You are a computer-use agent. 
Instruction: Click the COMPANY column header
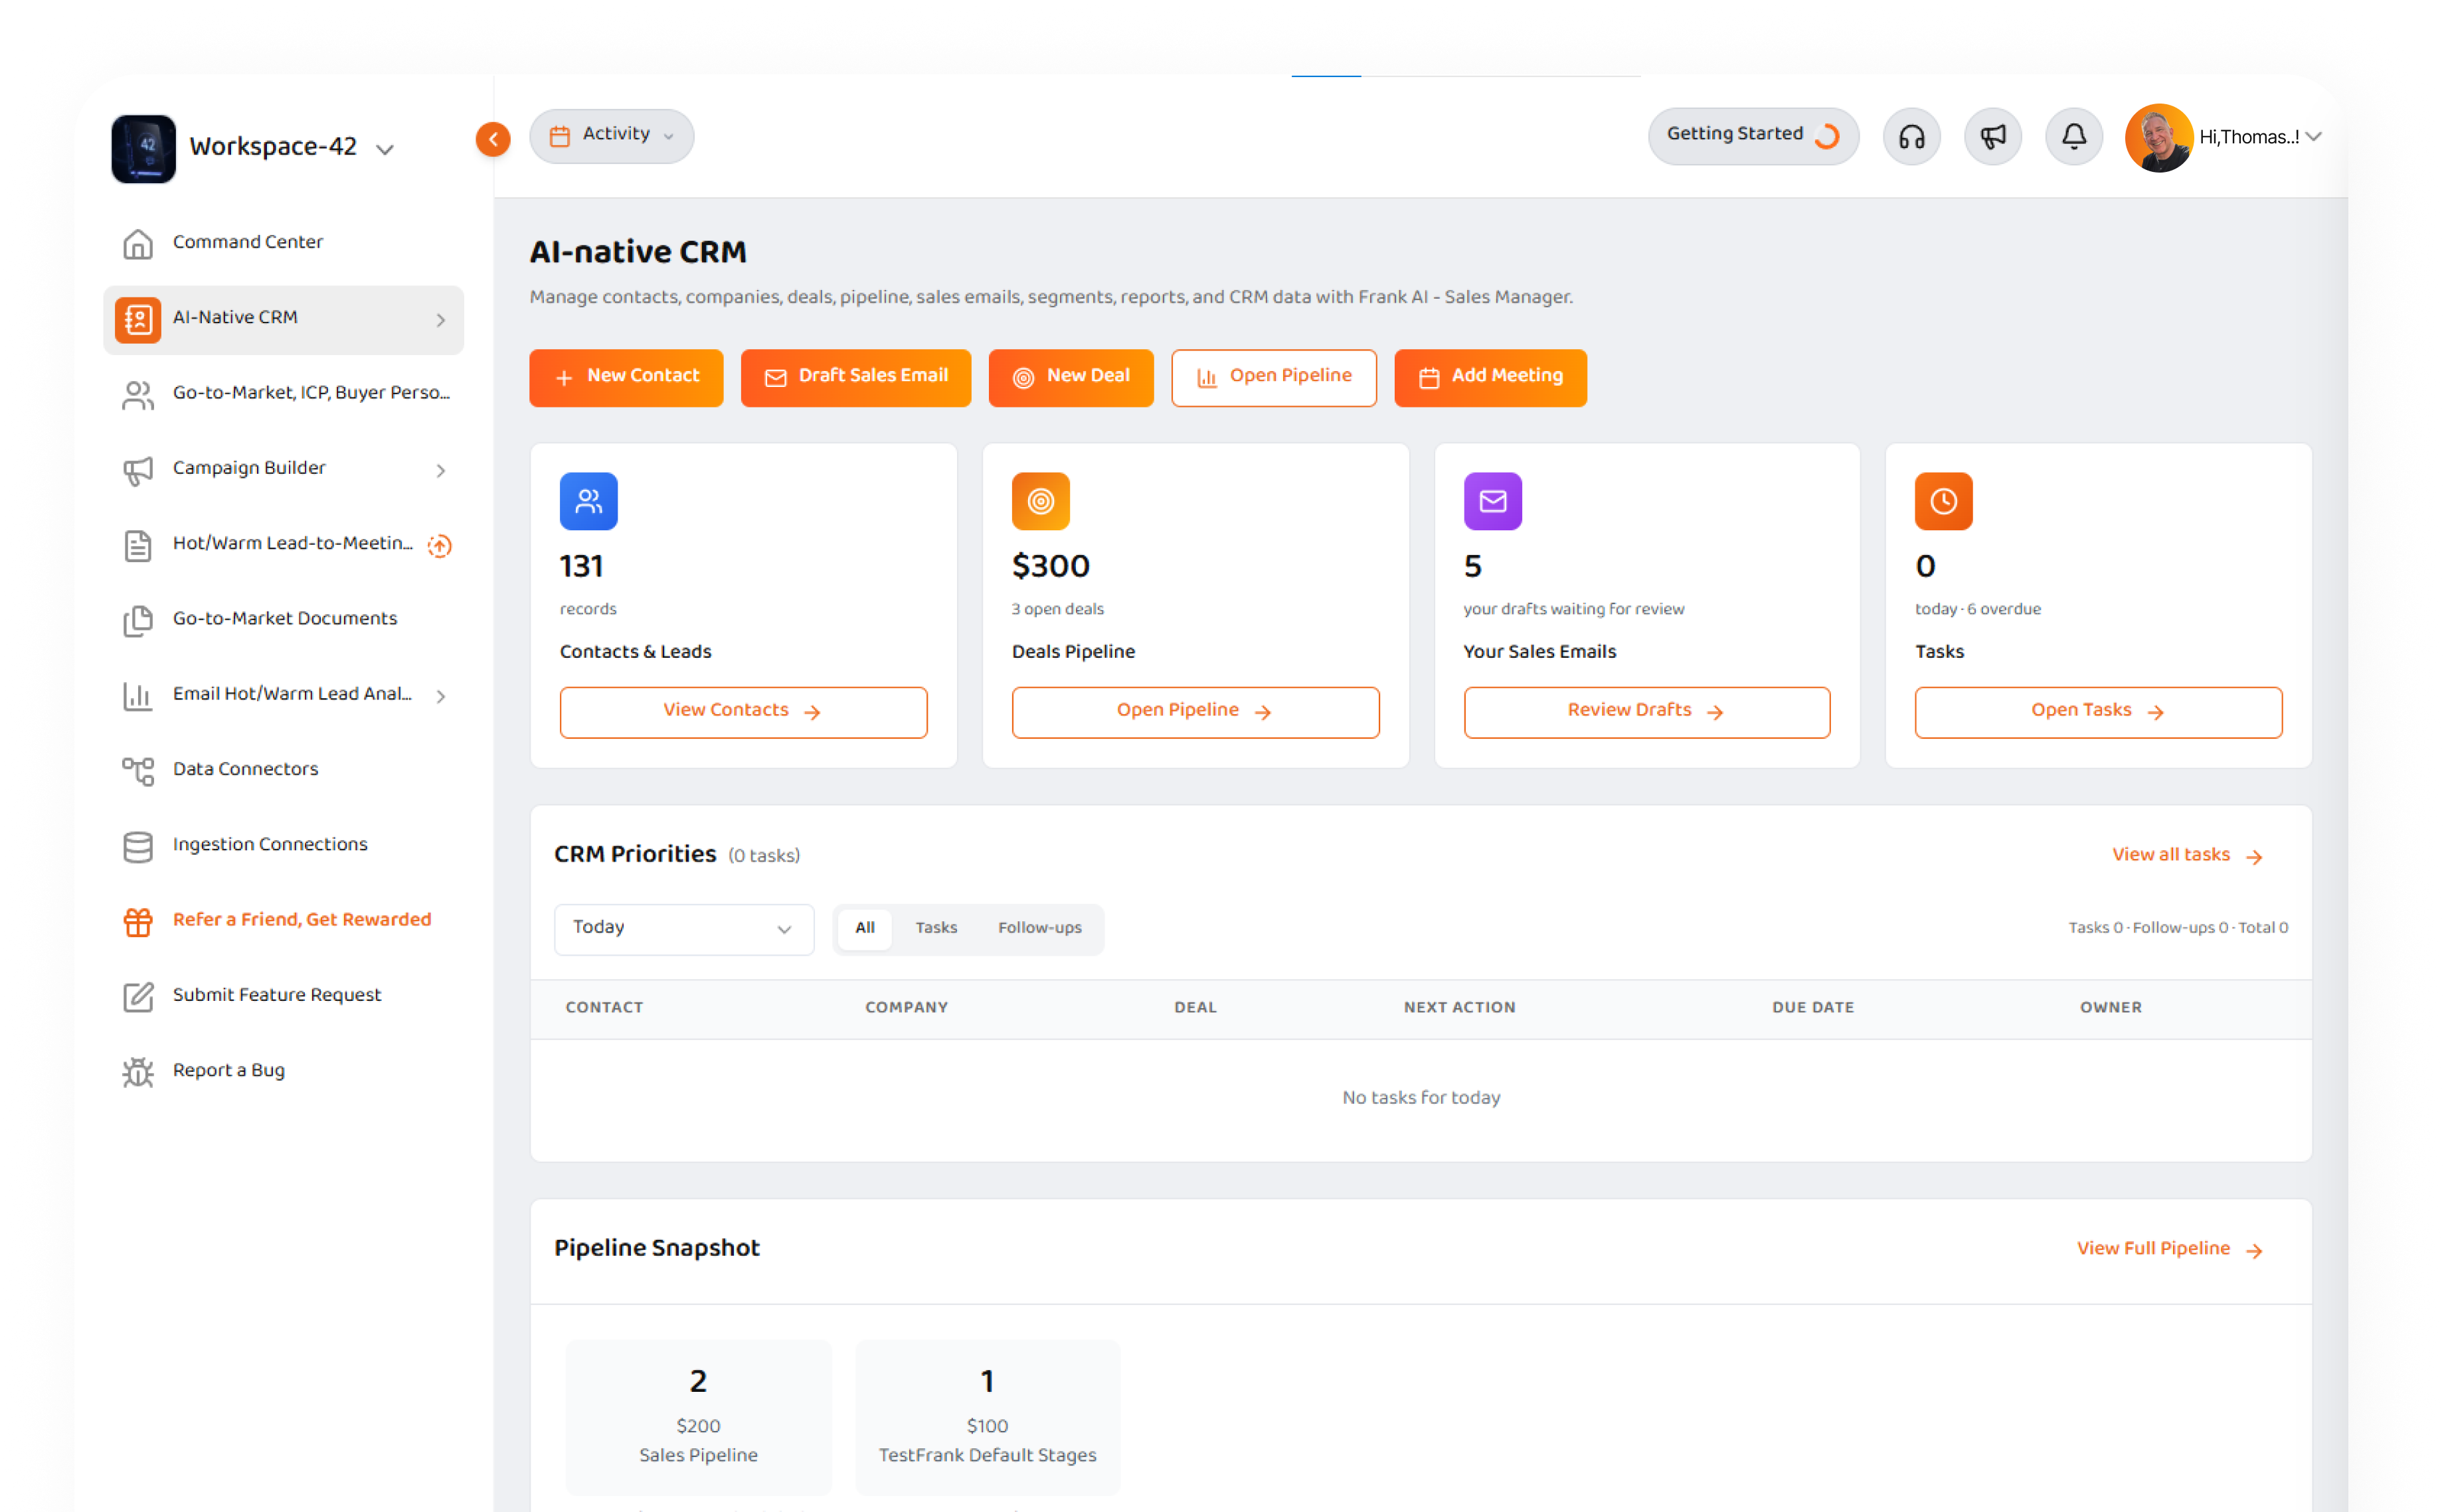tap(907, 1008)
